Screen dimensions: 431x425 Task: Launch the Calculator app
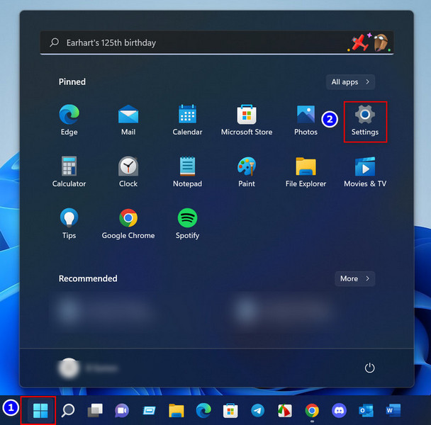tap(69, 171)
